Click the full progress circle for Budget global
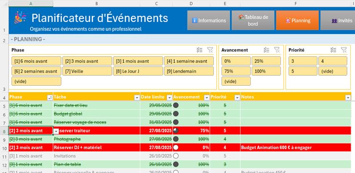This screenshot has width=355, height=173. click(176, 114)
